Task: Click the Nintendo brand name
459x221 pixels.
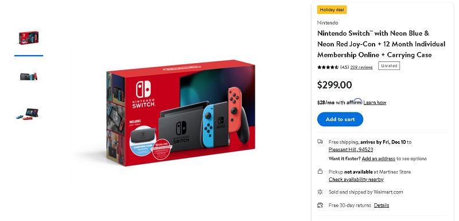Action: click(328, 23)
